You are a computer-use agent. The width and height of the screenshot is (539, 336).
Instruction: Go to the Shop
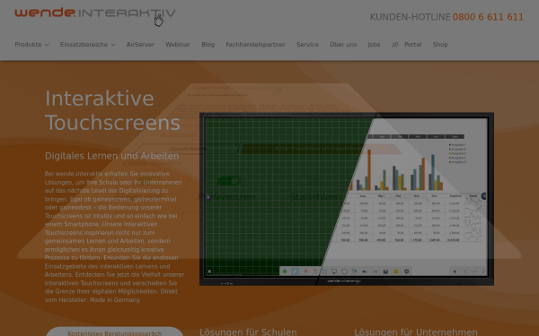click(x=440, y=45)
